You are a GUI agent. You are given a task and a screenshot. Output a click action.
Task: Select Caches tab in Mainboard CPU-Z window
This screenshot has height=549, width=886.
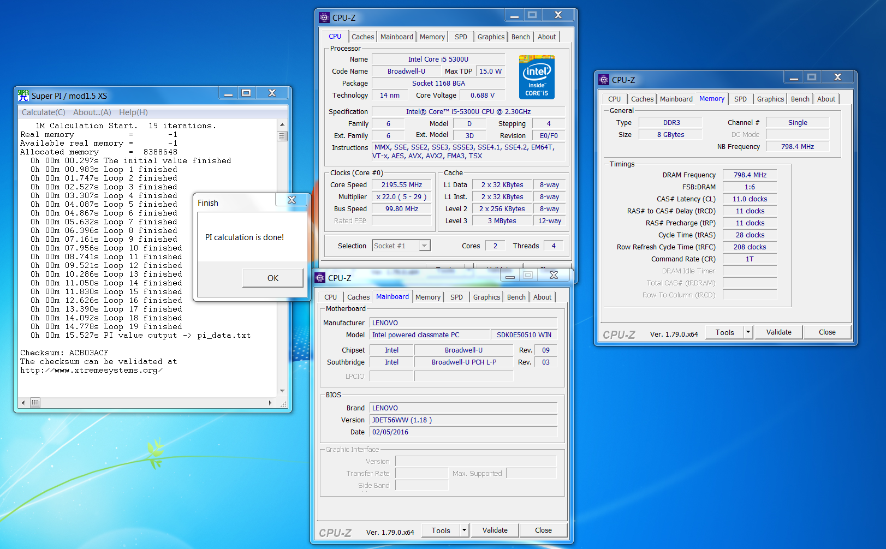click(358, 297)
